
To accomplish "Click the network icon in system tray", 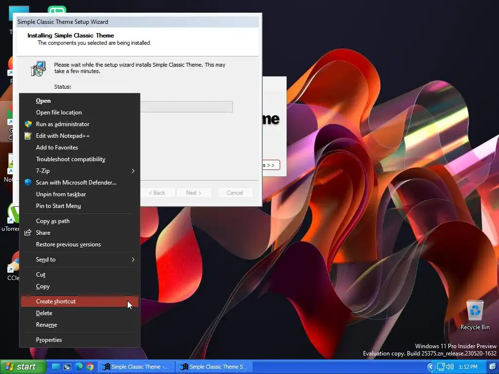I will click(x=441, y=367).
